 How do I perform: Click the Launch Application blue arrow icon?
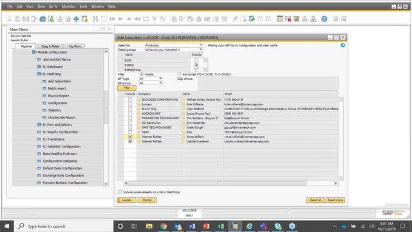76,19
